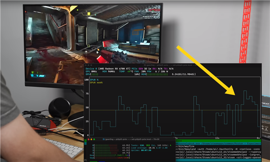Image resolution: width=270 pixels, height=162 pixels.
Task: Select the highlighted Eternalx64vk.exe process row
Action: [x=218, y=144]
